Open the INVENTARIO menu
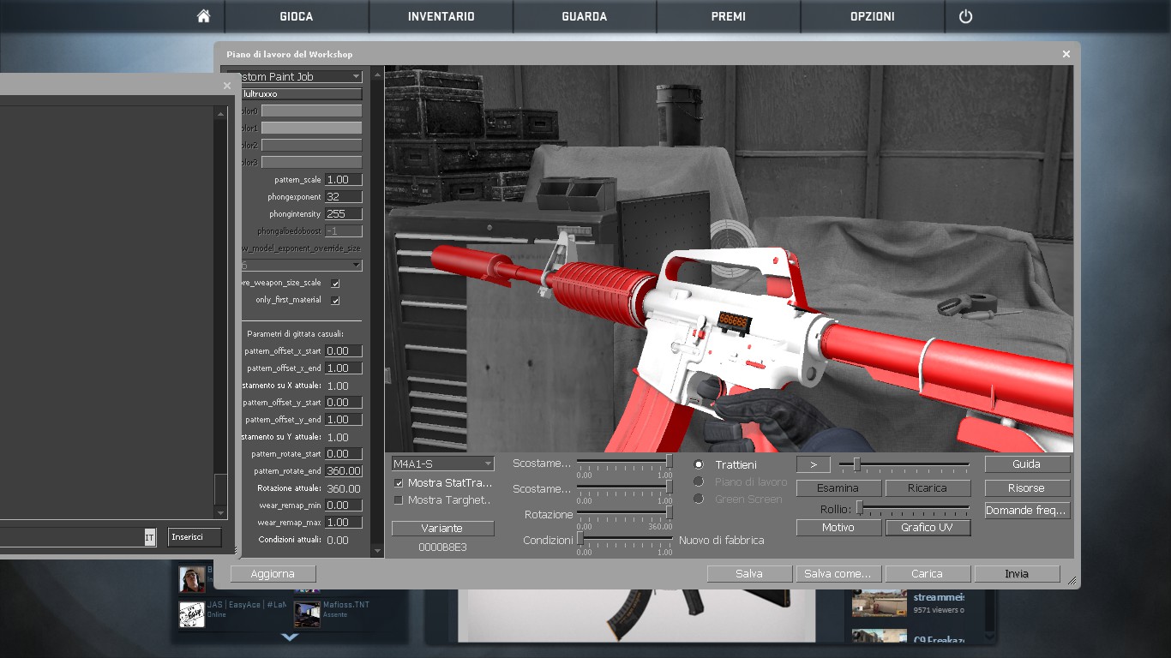 [x=441, y=16]
